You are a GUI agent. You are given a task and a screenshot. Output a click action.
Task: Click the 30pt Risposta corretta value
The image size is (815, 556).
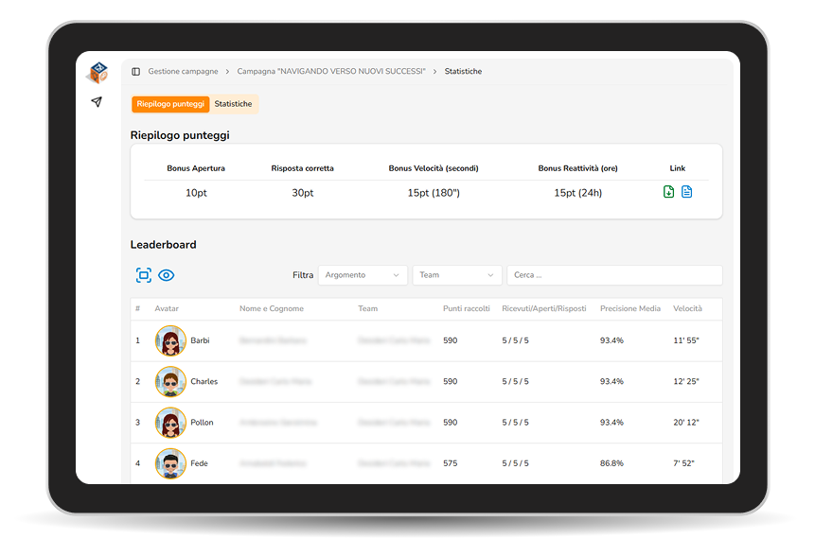point(303,193)
